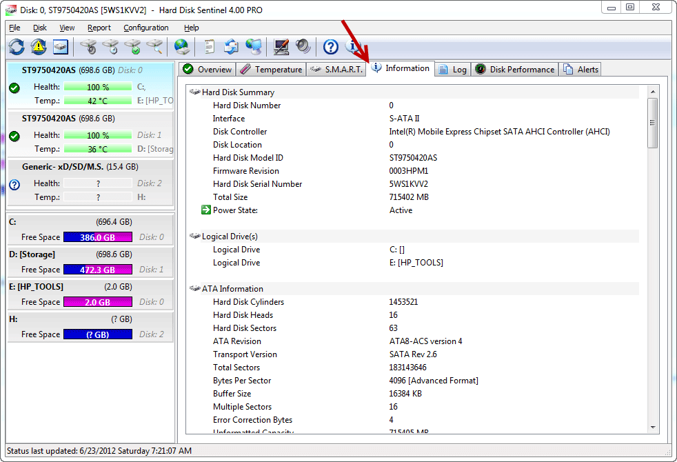Click the total size value 715402 MB
The image size is (677, 462).
point(409,197)
